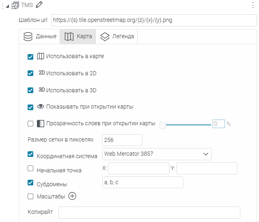Image resolution: width=259 pixels, height=222 pixels.
Task: Uncheck the Использовать в 2D checkbox
Action: coord(30,74)
